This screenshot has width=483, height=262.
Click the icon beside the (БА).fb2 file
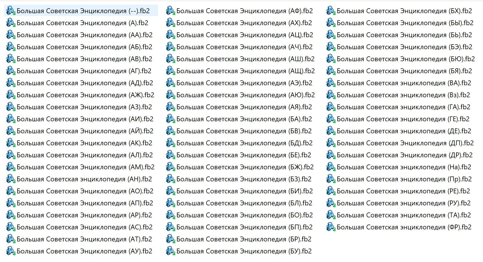tap(170, 119)
